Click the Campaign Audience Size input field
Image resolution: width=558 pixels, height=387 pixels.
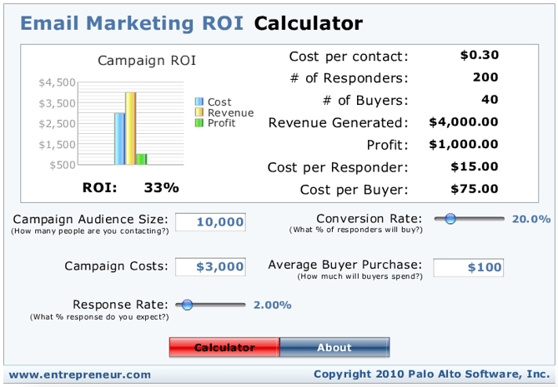click(x=210, y=222)
